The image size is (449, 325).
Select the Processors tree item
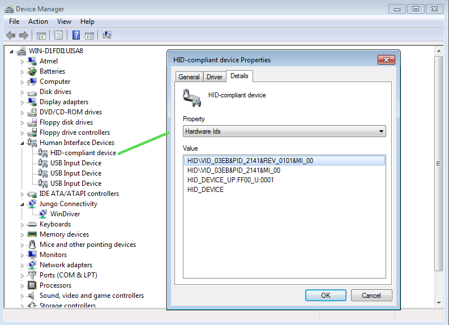click(55, 285)
